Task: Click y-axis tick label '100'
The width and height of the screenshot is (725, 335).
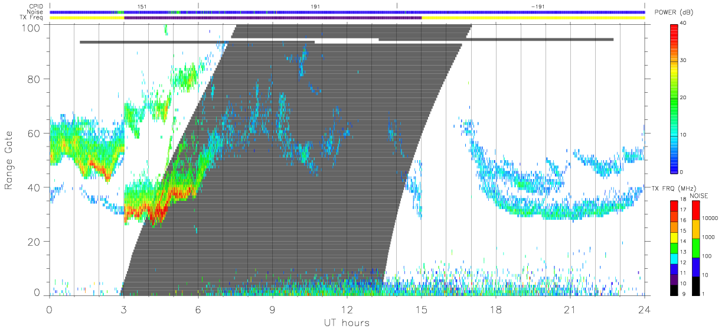Action: [x=32, y=28]
